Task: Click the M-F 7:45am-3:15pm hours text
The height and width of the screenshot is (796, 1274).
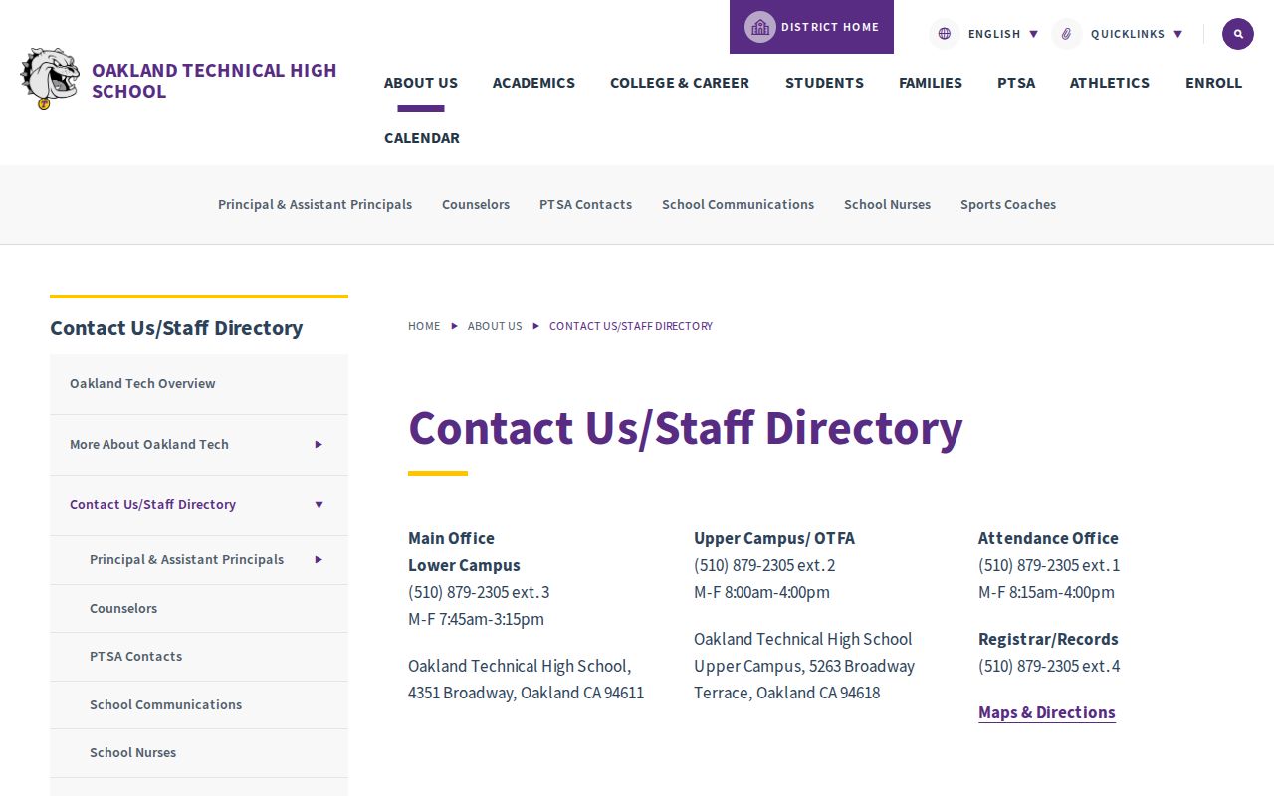Action: (x=476, y=619)
